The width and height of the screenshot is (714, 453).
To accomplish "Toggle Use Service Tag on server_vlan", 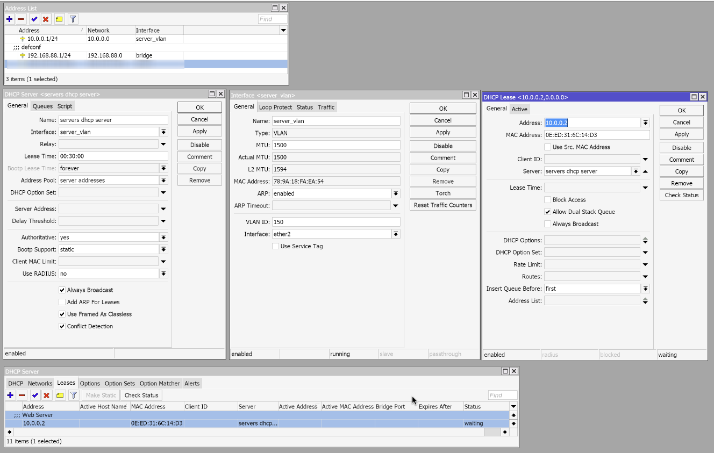I will (275, 246).
